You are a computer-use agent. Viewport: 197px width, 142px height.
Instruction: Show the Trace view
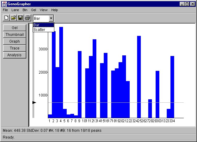click(15, 48)
